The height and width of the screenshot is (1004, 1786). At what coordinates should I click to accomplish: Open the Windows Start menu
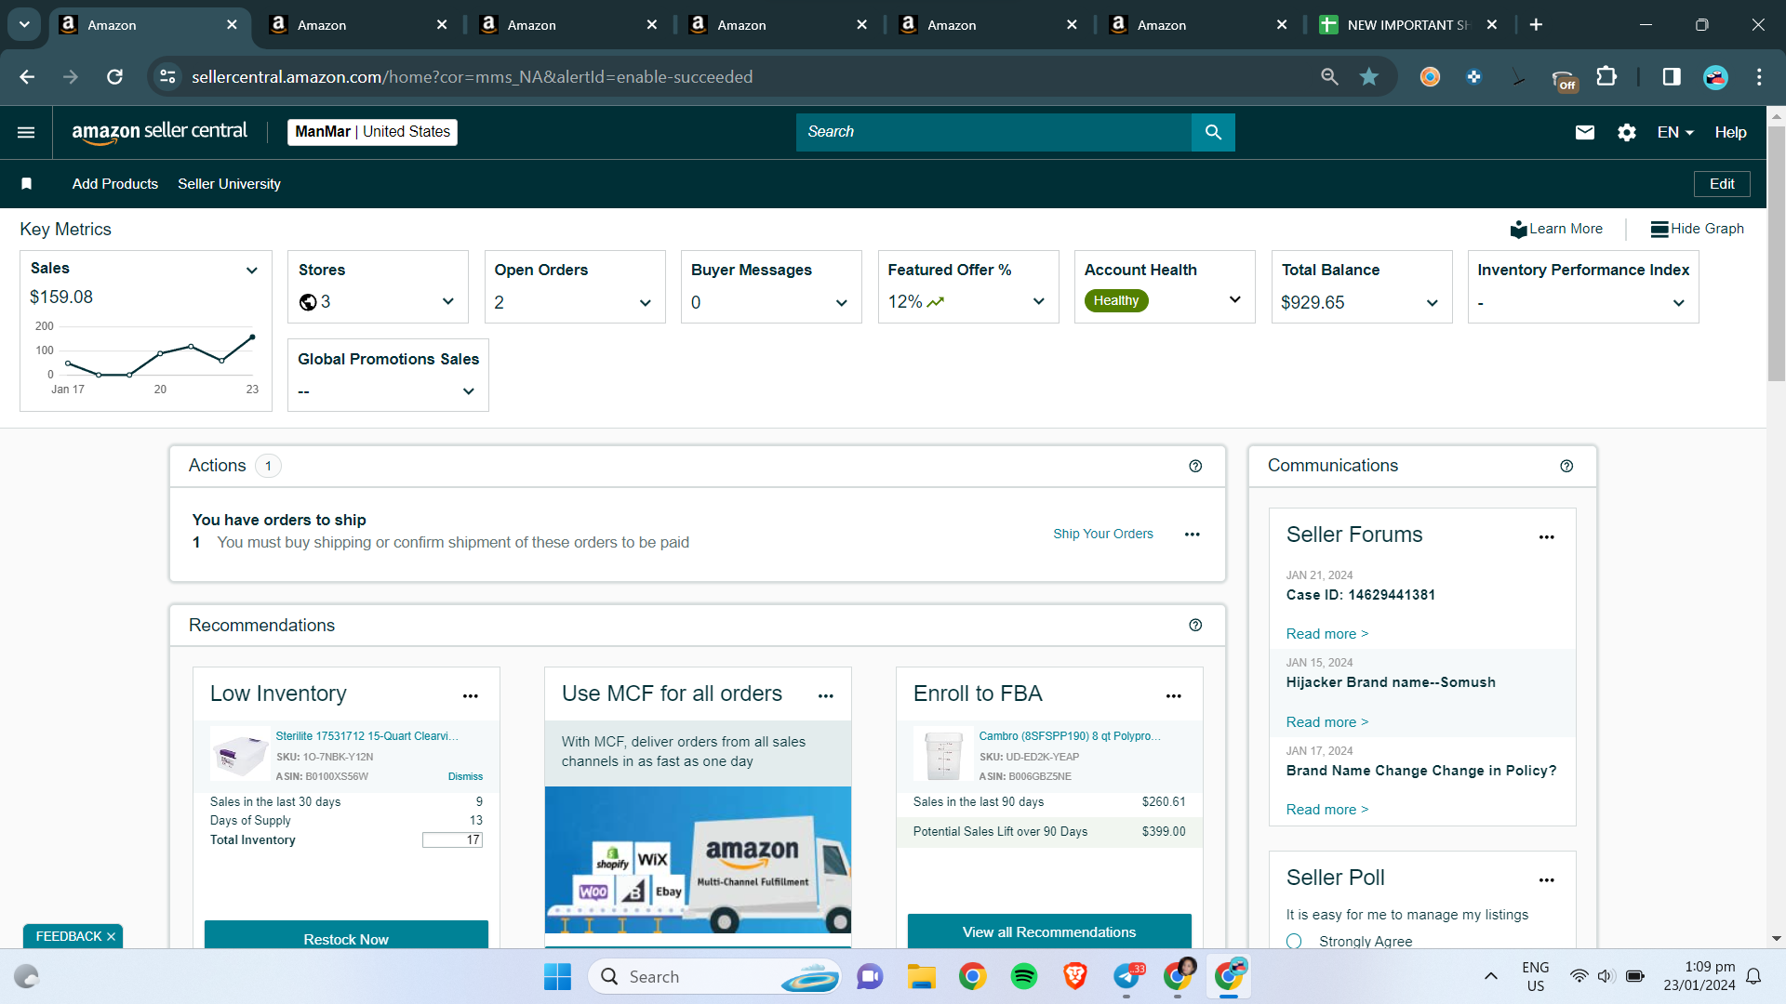(x=557, y=976)
